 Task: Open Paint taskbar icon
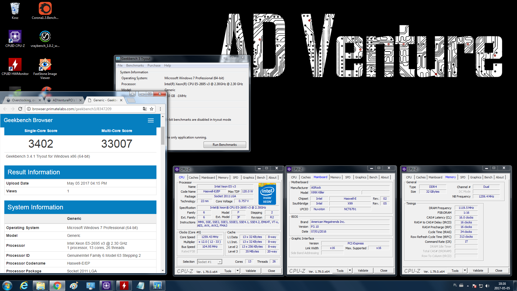pos(74,286)
